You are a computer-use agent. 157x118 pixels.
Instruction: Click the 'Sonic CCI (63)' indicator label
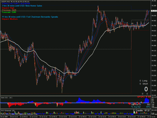pyautogui.click(x=7, y=98)
